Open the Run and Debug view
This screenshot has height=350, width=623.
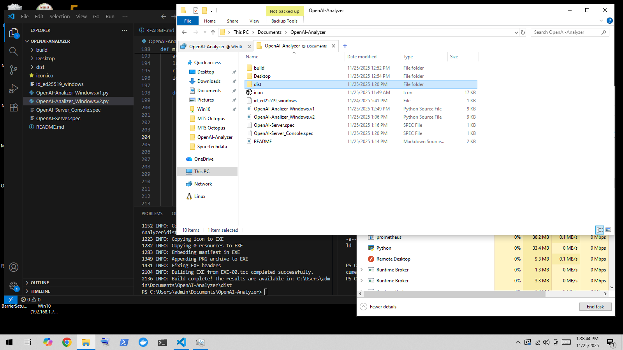[14, 89]
